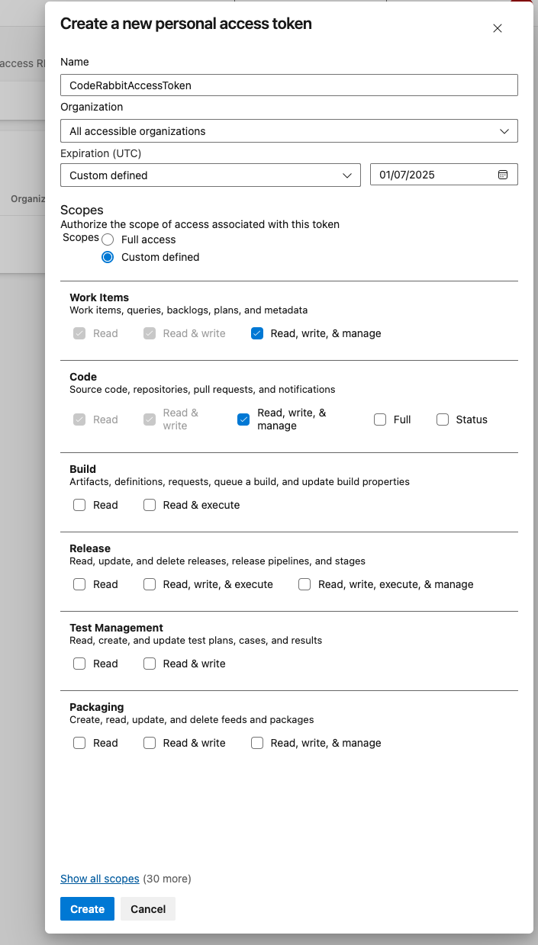The width and height of the screenshot is (538, 945).
Task: Open the calendar date picker icon
Action: pos(502,174)
